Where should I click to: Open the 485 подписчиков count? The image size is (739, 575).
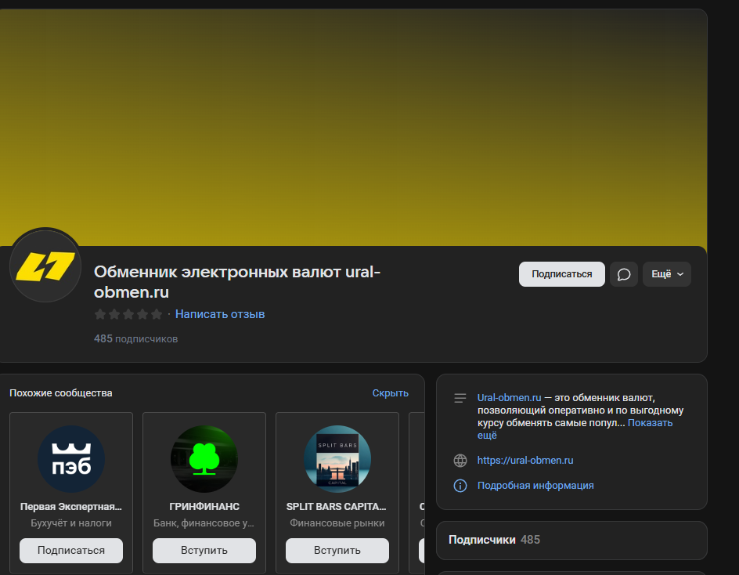(135, 338)
